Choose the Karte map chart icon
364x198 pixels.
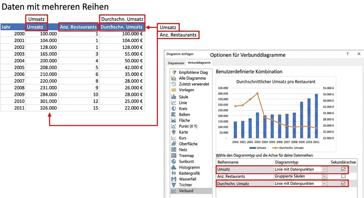pyautogui.click(x=174, y=132)
